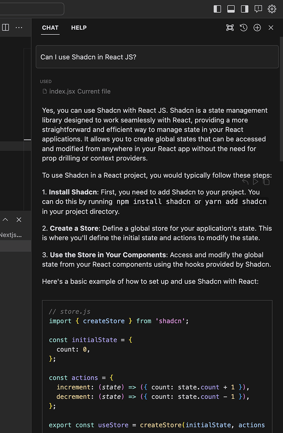Copy the message with the copy icon
This screenshot has height=433, width=283.
coord(267,182)
